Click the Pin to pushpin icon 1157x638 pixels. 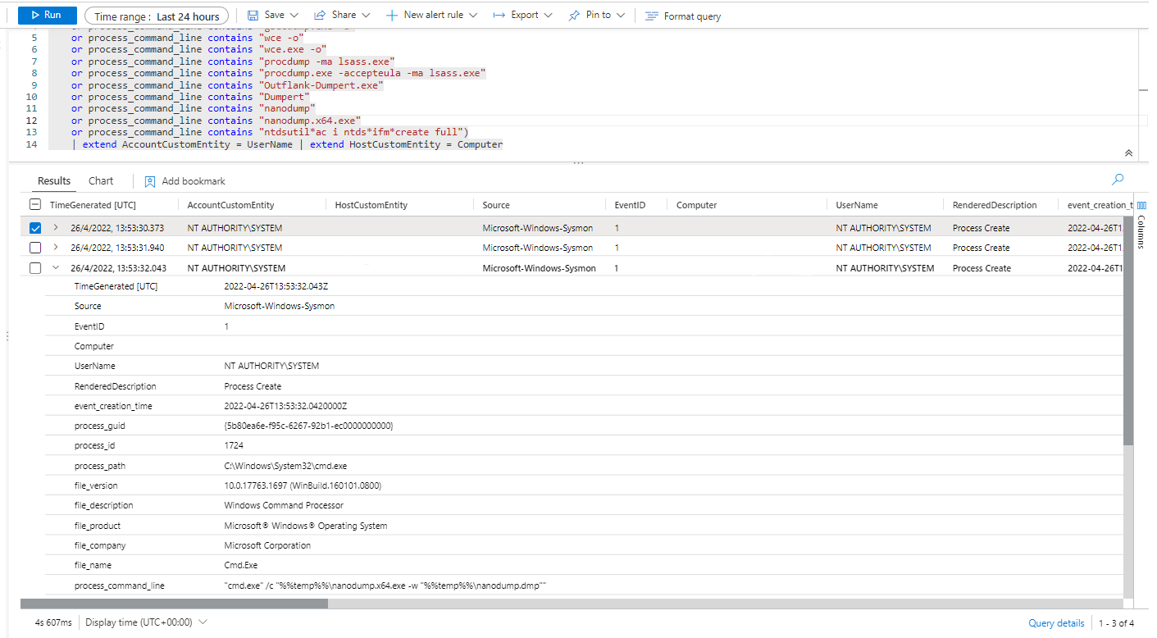click(574, 16)
